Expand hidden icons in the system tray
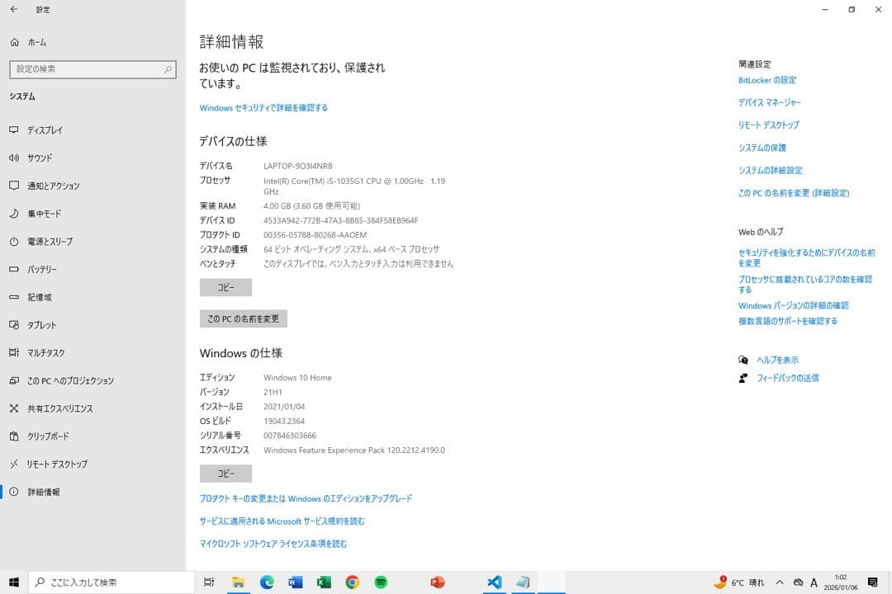The height and width of the screenshot is (594, 892). pyautogui.click(x=779, y=582)
